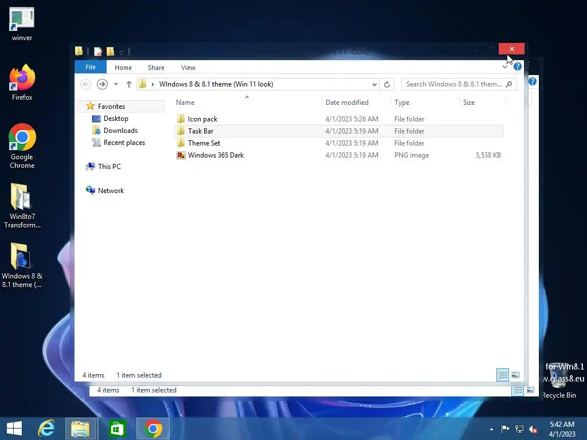This screenshot has height=440, width=587.
Task: Select the Google Chrome desktop shortcut
Action: tap(22, 146)
